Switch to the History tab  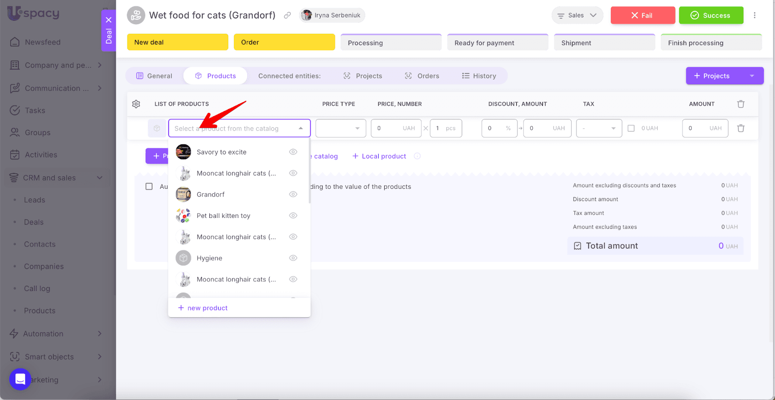[479, 76]
